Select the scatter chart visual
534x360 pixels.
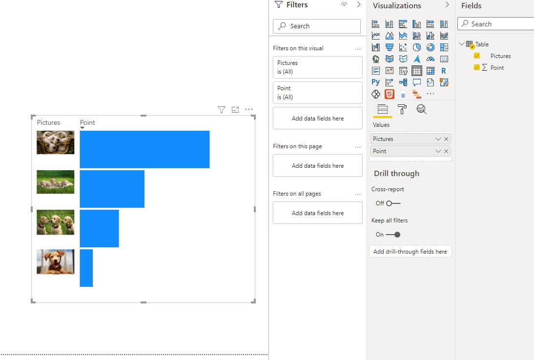[403, 47]
